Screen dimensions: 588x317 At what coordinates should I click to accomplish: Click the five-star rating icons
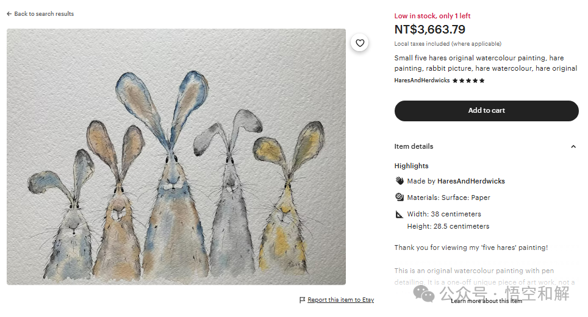click(x=468, y=80)
